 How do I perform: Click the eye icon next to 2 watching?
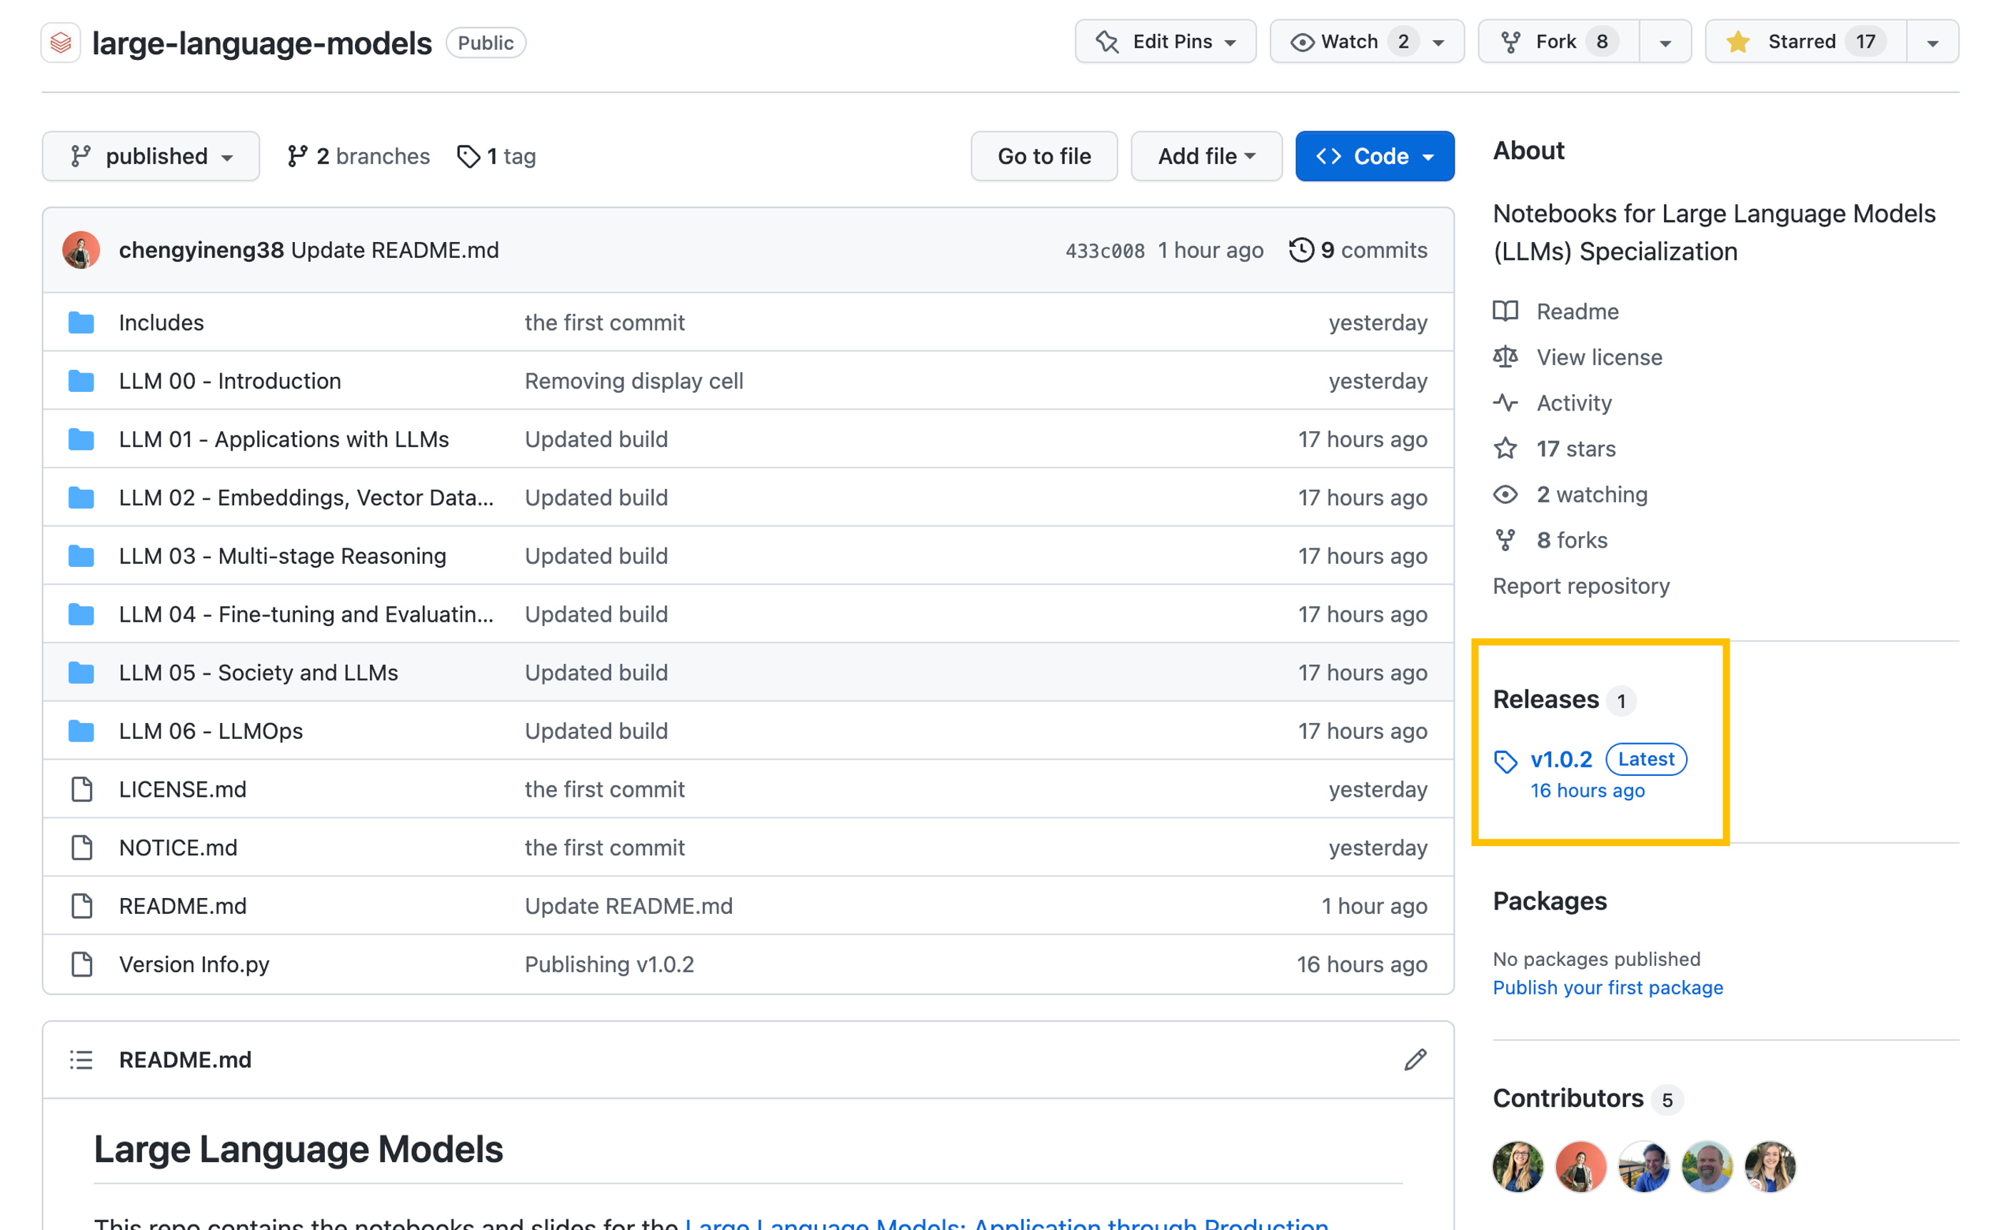coord(1505,494)
